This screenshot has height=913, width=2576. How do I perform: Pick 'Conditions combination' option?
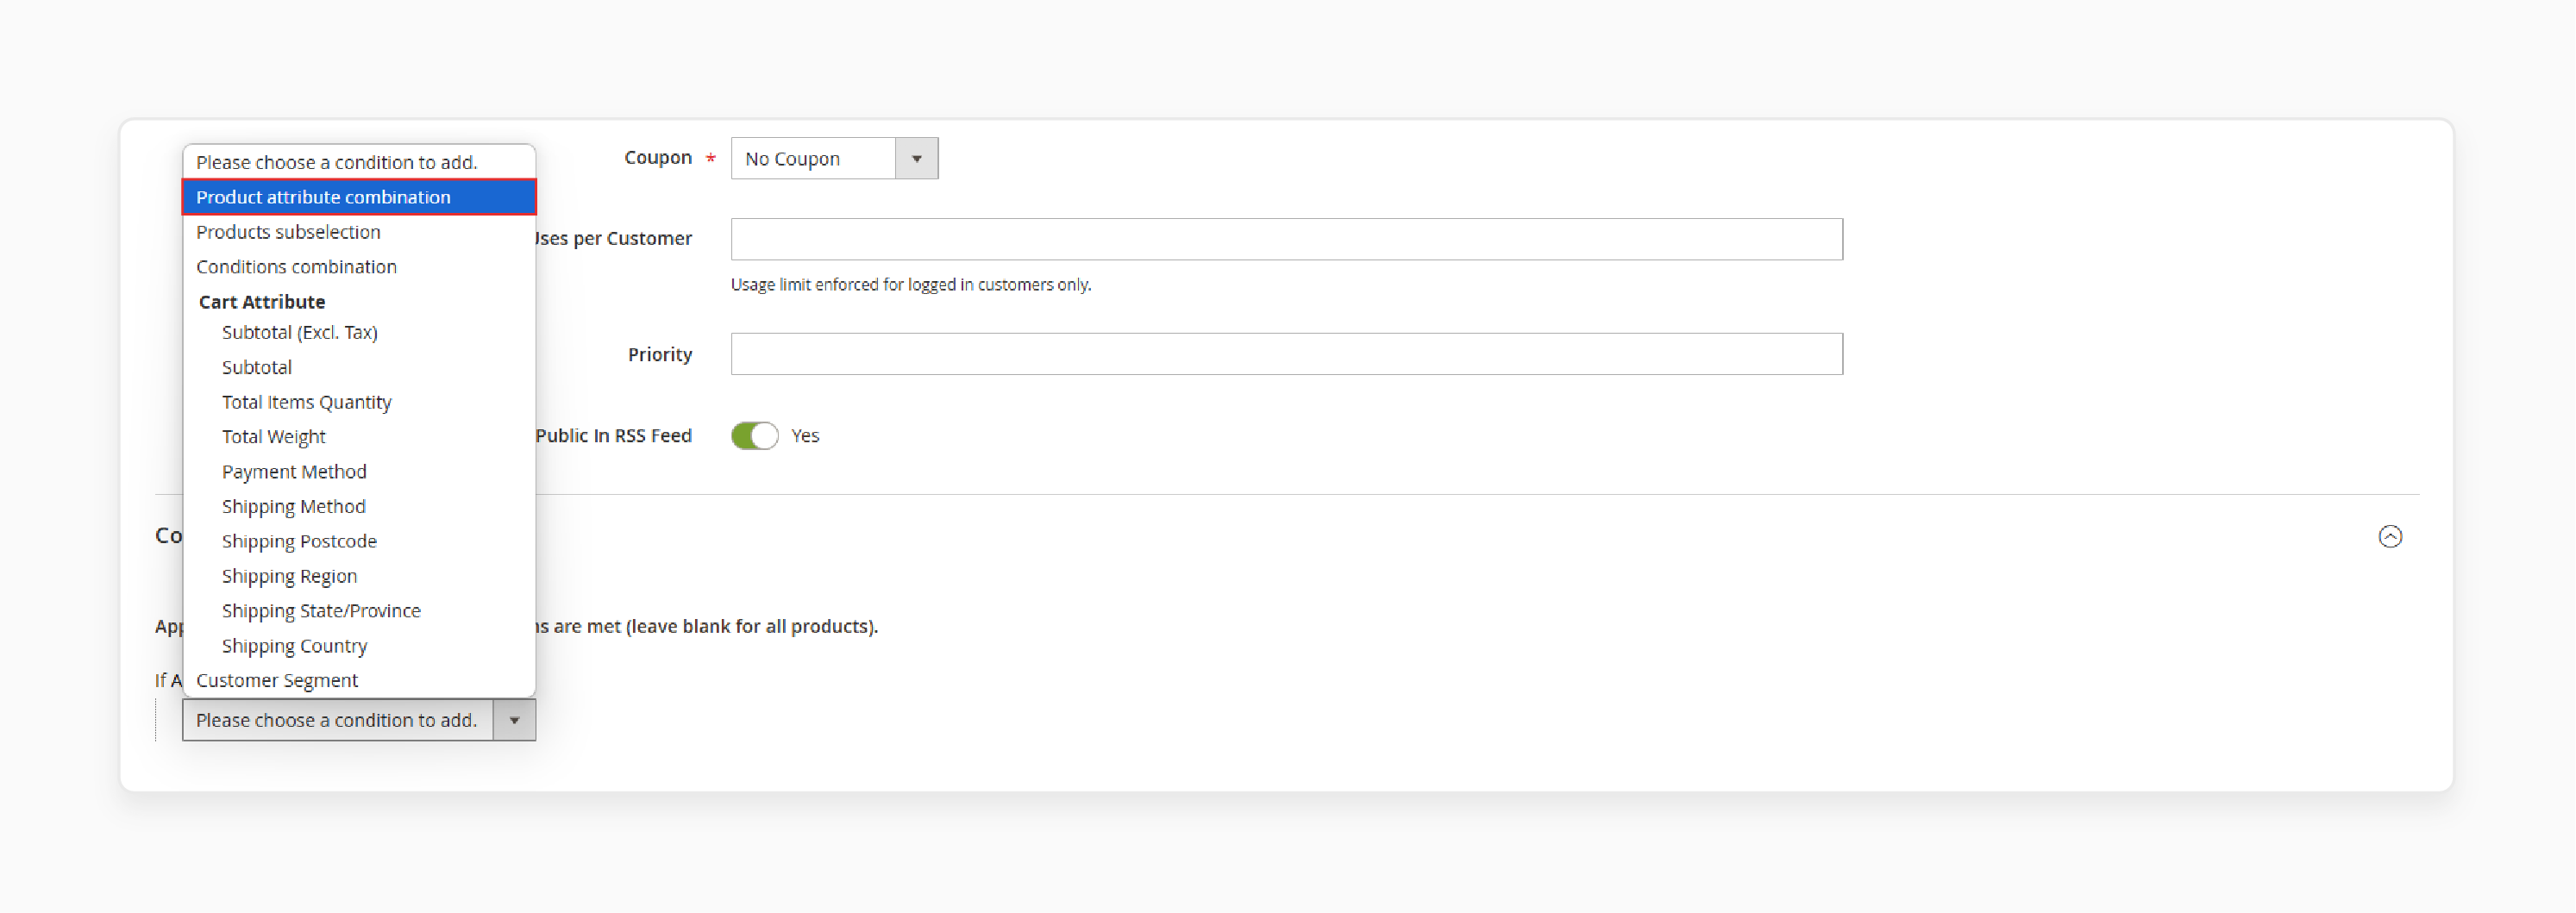click(x=359, y=267)
